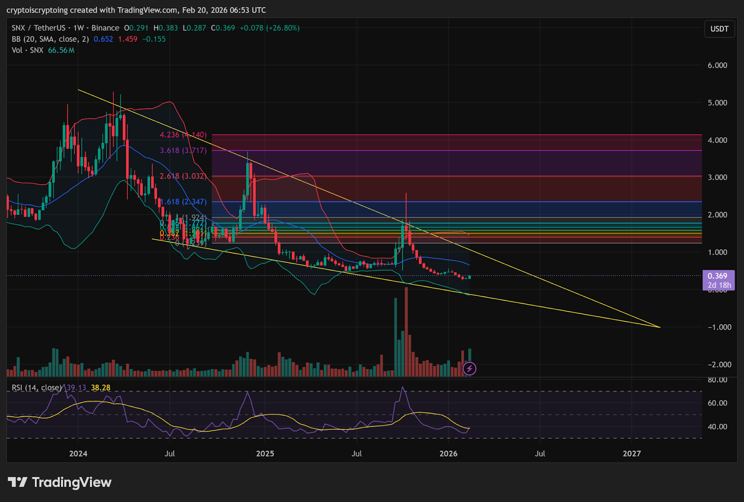Select the 4.236 (4.140) Fibonacci level label
Screen dimensions: 744x502
[x=183, y=135]
